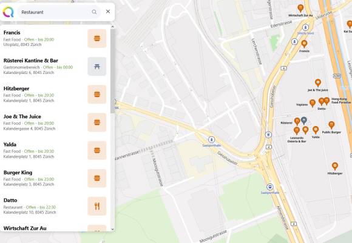Click Datto address Kalanderplatz 10
The image size is (352, 243).
[30, 212]
